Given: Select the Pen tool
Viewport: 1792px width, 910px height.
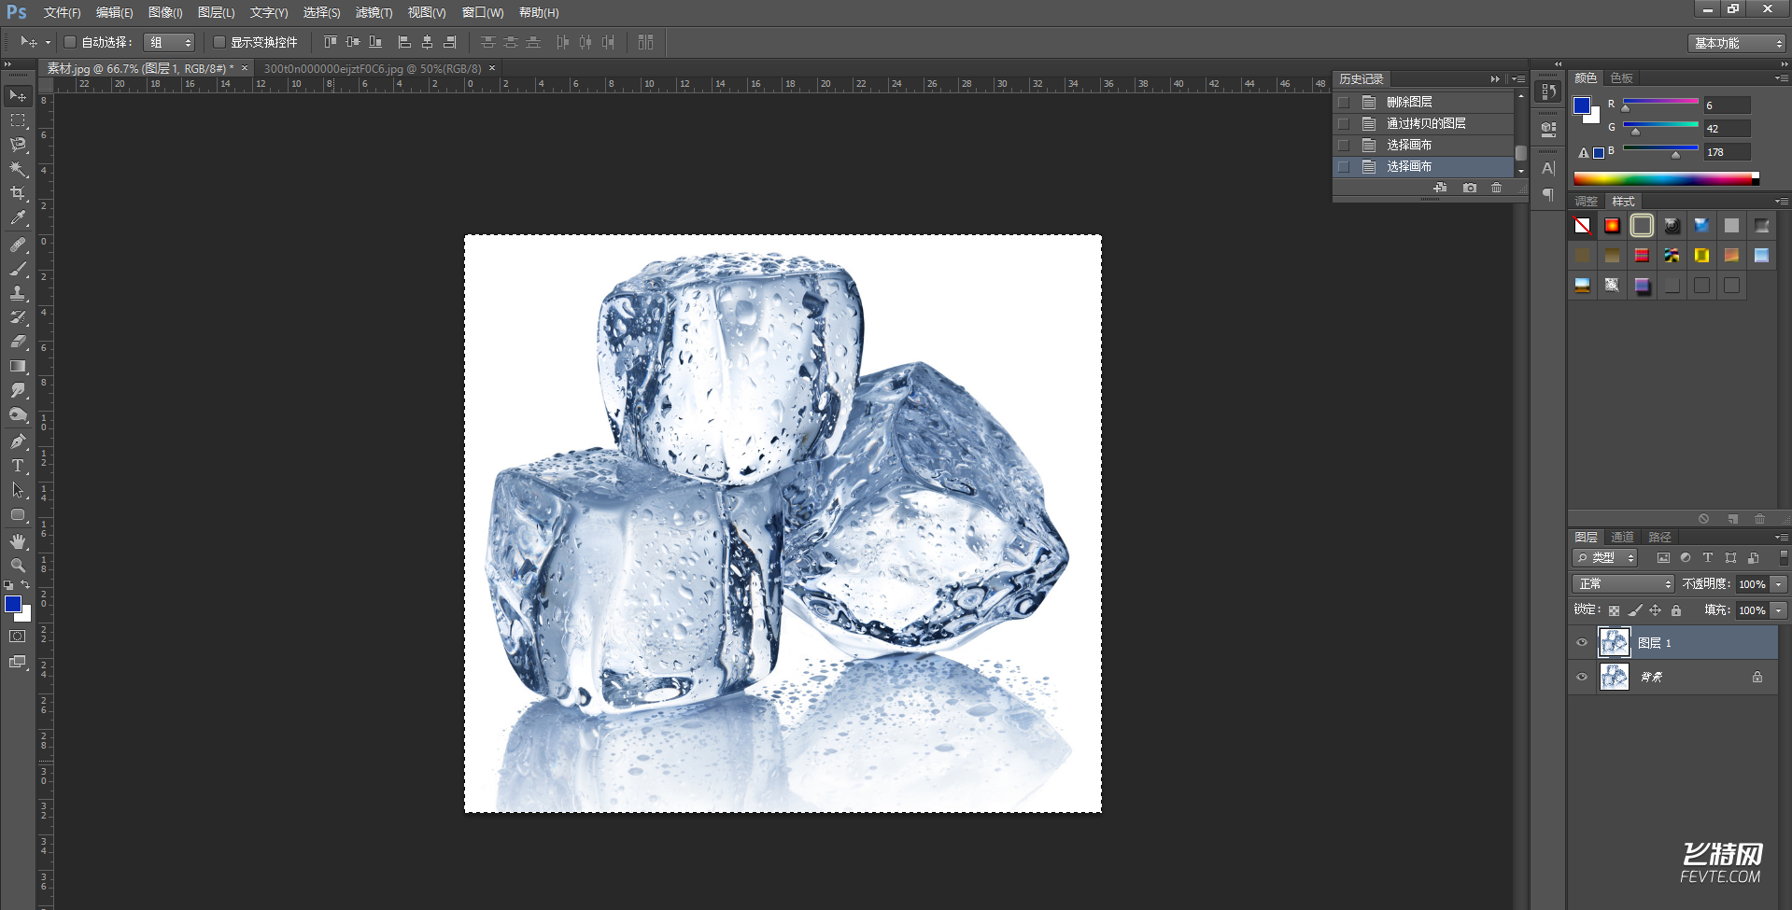Looking at the screenshot, I should (x=18, y=441).
